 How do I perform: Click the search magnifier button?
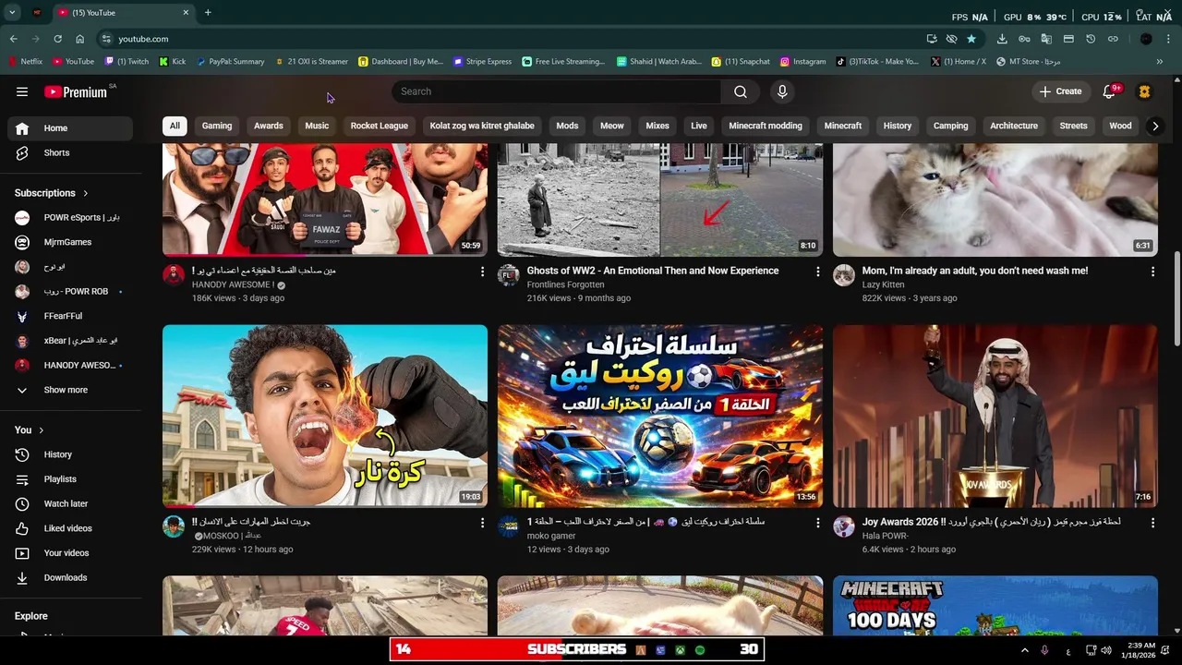pos(741,91)
